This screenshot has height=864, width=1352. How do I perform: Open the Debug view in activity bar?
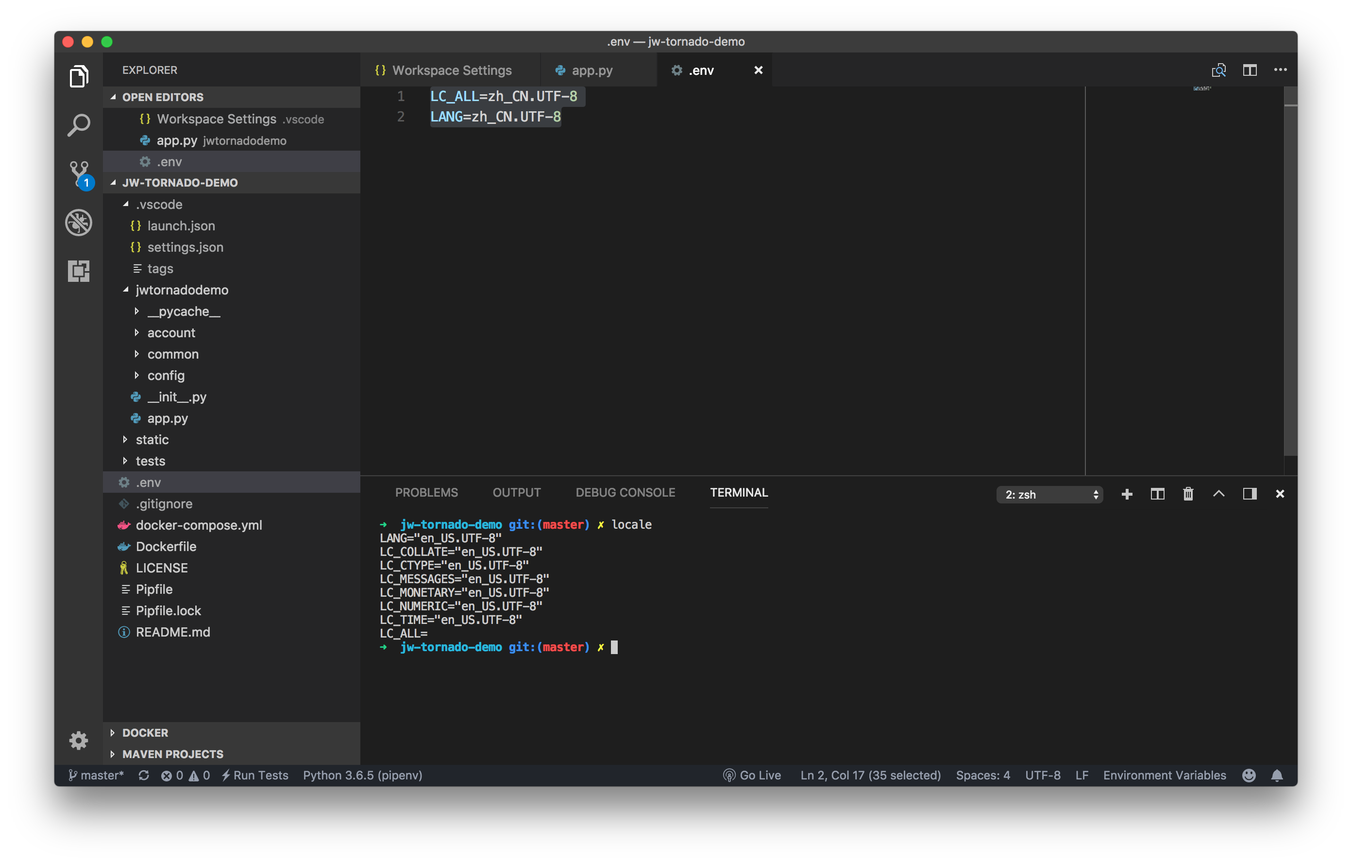pyautogui.click(x=79, y=222)
